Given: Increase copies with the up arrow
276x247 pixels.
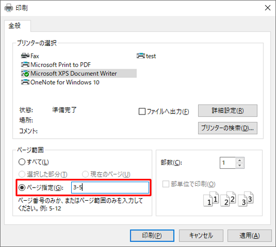Looking at the screenshot, I should coord(240,160).
